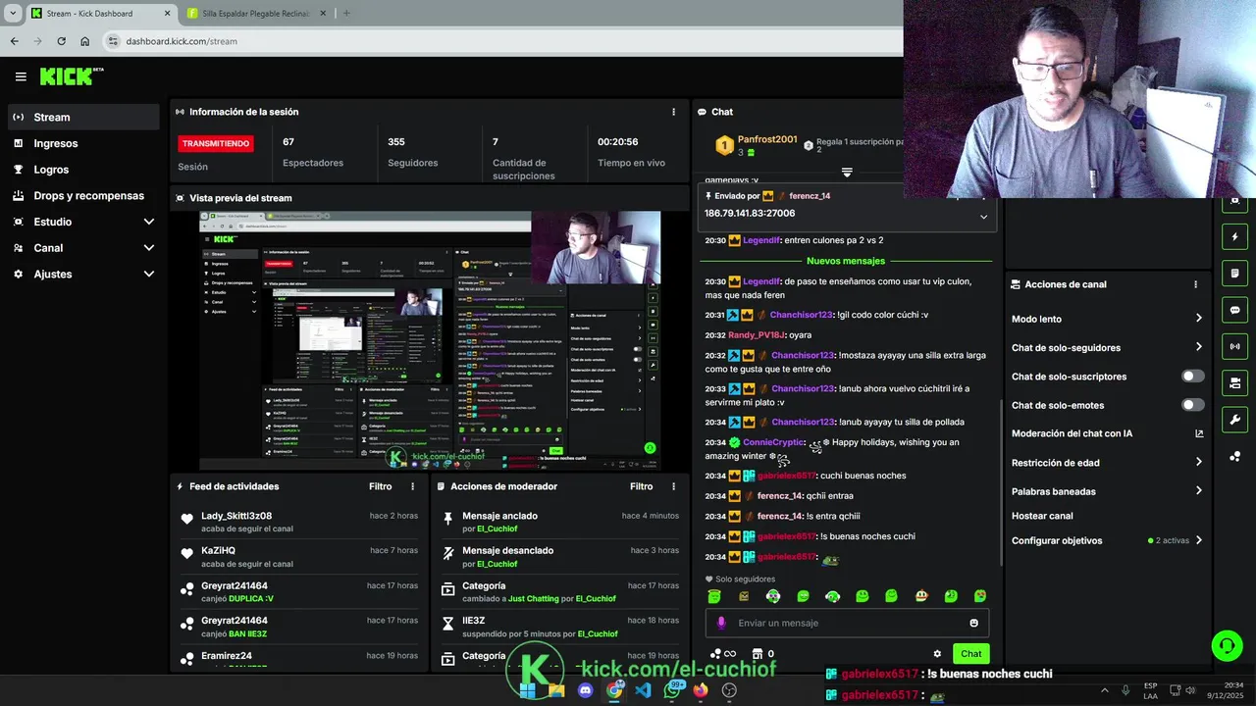This screenshot has width=1256, height=706.
Task: Click the shop icon next to 0
Action: coord(757,654)
